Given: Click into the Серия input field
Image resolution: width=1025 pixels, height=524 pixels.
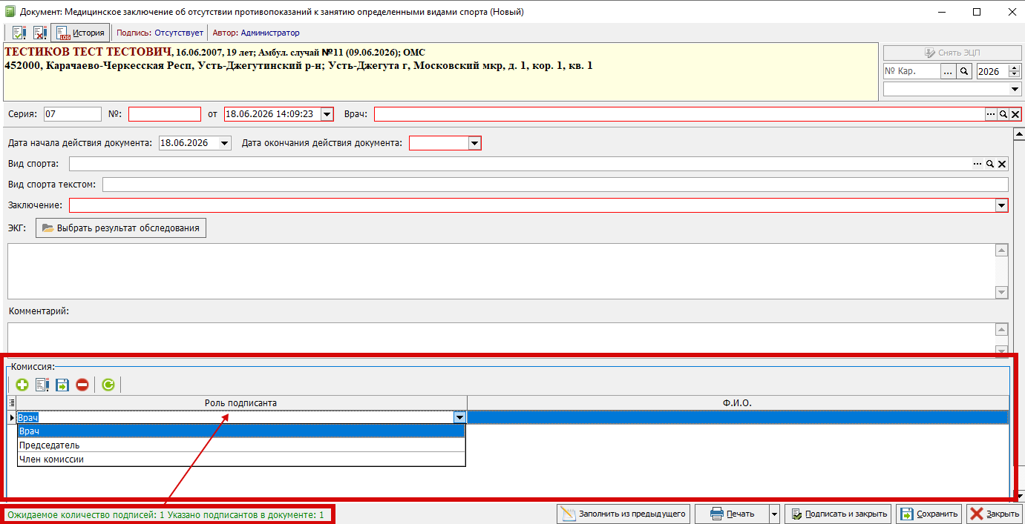Looking at the screenshot, I should click(72, 114).
